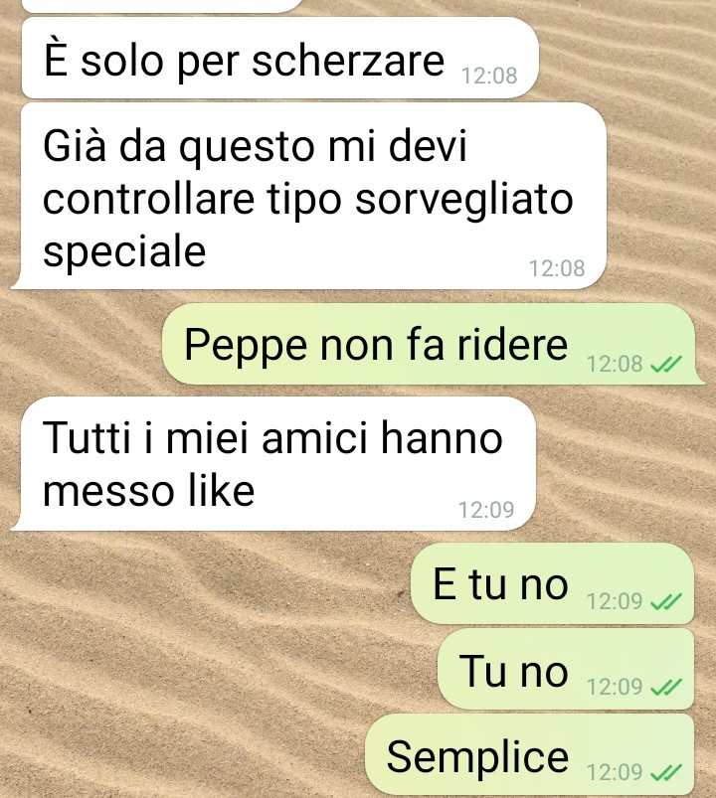Click 12:08 timestamp in 'sorvegliato speciale' bubble
This screenshot has height=798, width=716.
click(557, 268)
